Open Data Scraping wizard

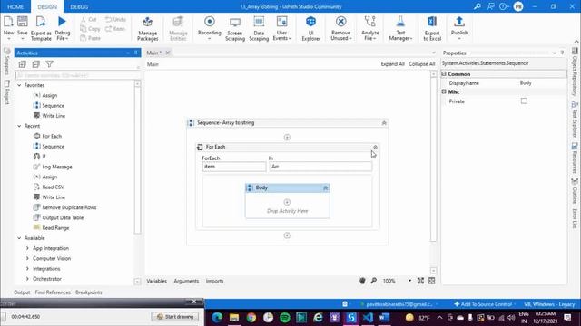coord(259,28)
